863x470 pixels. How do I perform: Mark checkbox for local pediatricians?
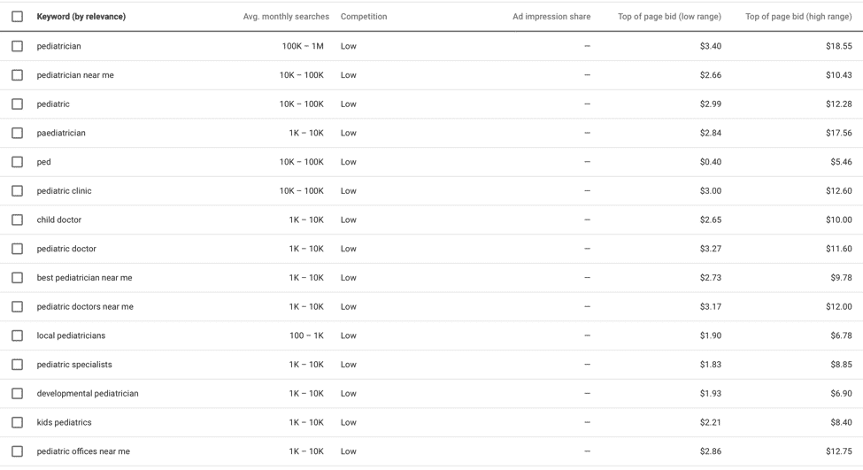tap(17, 335)
